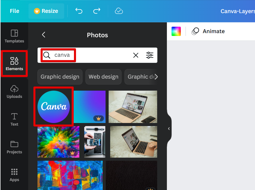Image resolution: width=255 pixels, height=190 pixels.
Task: Open the Projects sidebar tab
Action: [14, 147]
